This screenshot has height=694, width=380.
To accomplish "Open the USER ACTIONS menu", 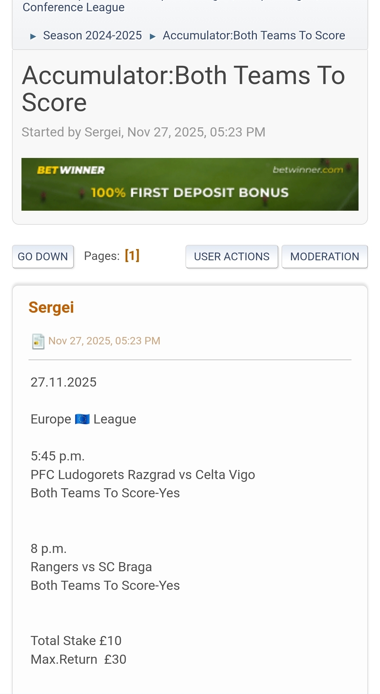I will [x=232, y=256].
